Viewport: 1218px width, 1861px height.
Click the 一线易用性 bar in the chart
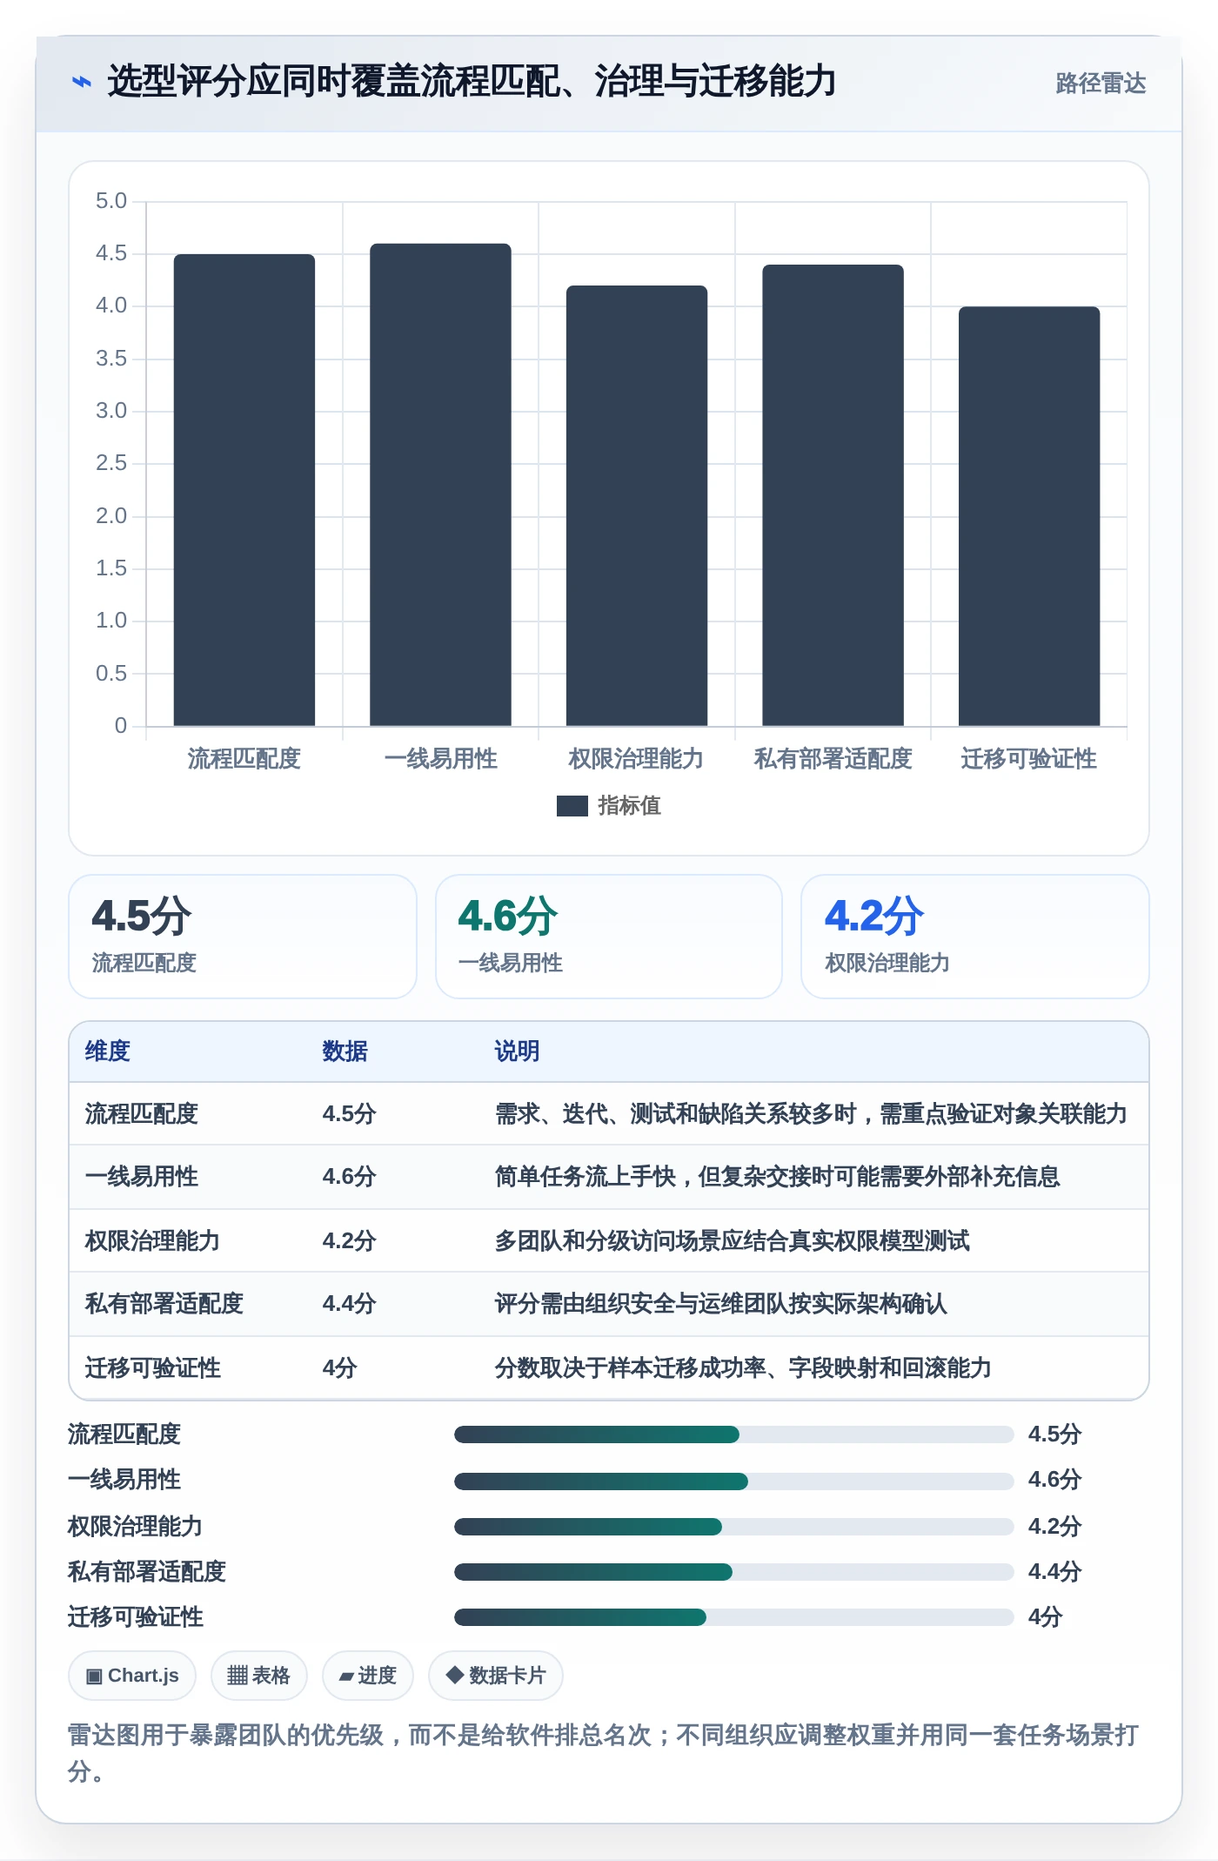[440, 485]
